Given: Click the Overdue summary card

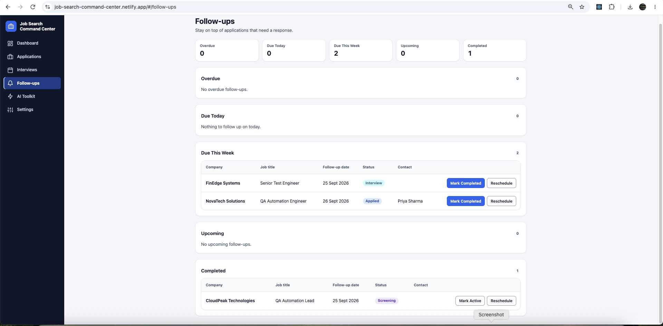Looking at the screenshot, I should 227,50.
